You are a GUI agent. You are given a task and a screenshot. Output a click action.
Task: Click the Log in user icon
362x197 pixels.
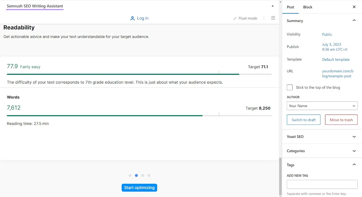click(x=132, y=18)
